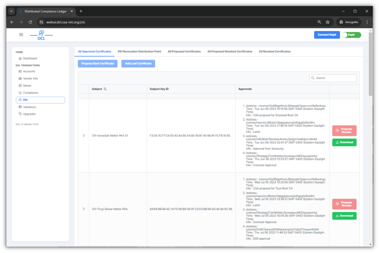The width and height of the screenshot is (379, 253).
Task: Open the All Revoked Certificates tab
Action: click(x=275, y=51)
